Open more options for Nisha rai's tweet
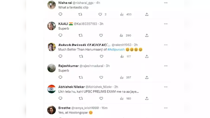 (166, 3)
